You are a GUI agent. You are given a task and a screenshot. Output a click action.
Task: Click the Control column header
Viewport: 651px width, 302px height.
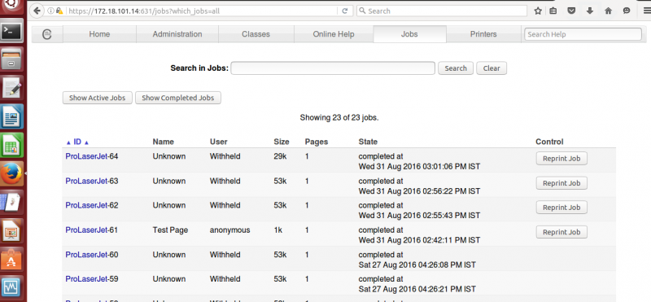tap(549, 142)
